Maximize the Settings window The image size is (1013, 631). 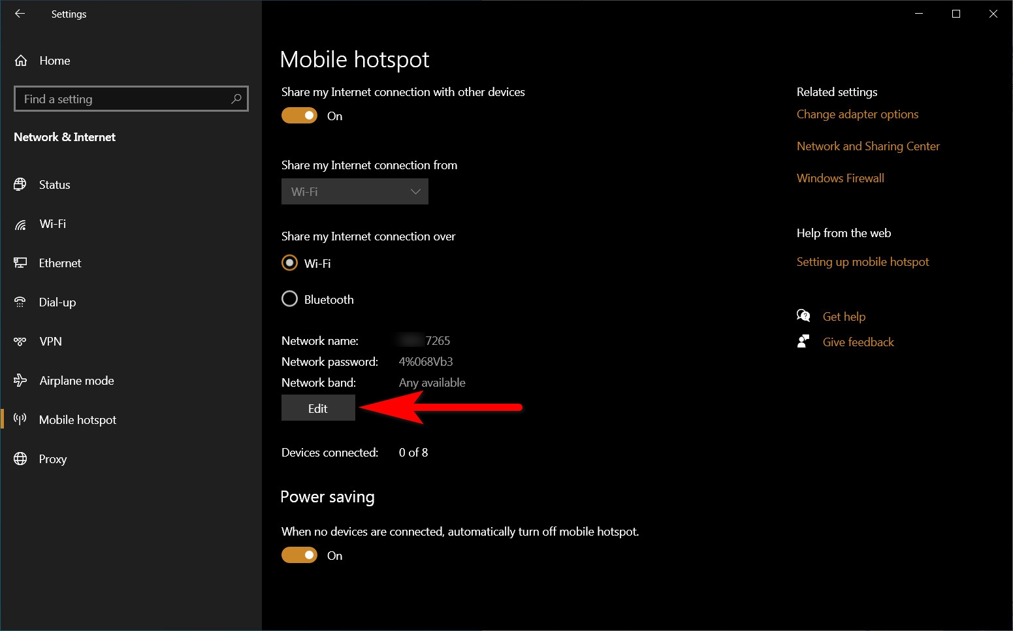coord(956,14)
